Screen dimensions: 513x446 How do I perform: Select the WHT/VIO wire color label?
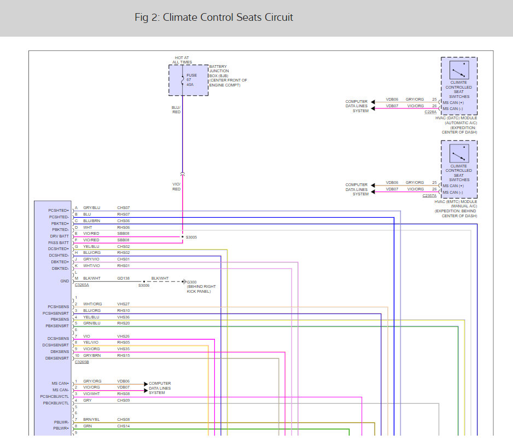coord(92,266)
